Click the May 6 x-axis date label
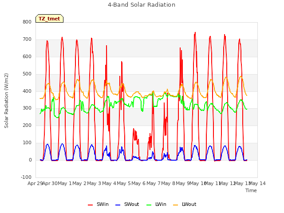This screenshot has height=213, width=284. click(x=138, y=183)
